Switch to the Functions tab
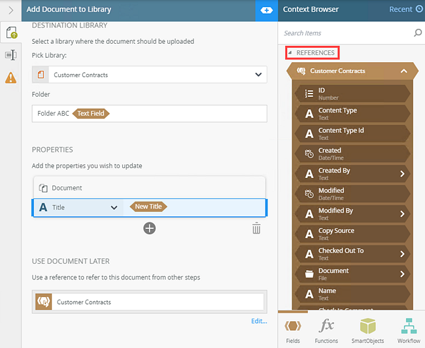This screenshot has width=425, height=348. 327,330
